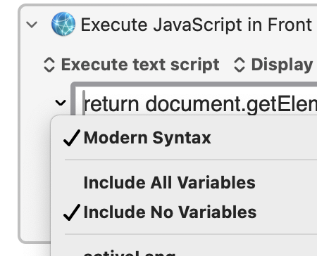Click the checkmark next to Modern Syntax
The width and height of the screenshot is (317, 256).
pyautogui.click(x=72, y=138)
